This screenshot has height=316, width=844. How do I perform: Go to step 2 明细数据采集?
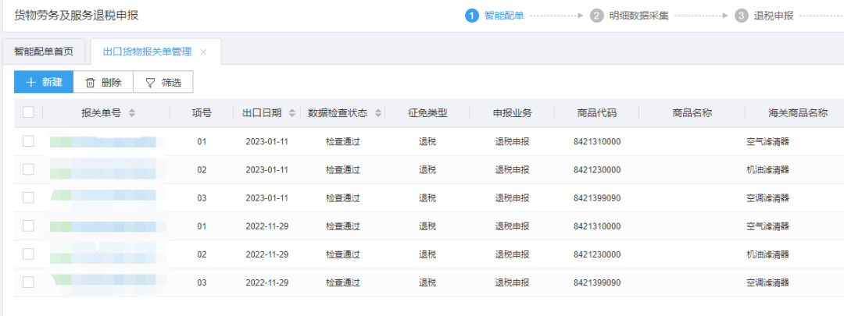click(629, 16)
